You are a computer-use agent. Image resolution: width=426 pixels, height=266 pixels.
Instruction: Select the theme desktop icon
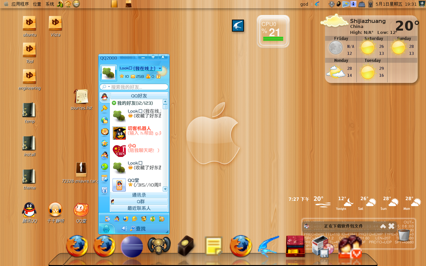pyautogui.click(x=29, y=177)
